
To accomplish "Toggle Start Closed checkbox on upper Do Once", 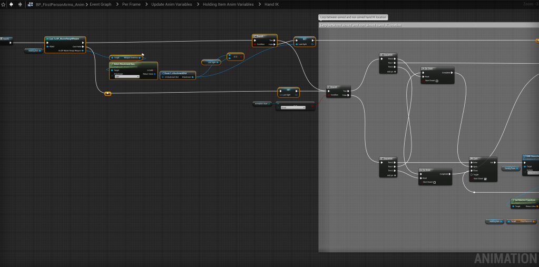I will tap(437, 81).
